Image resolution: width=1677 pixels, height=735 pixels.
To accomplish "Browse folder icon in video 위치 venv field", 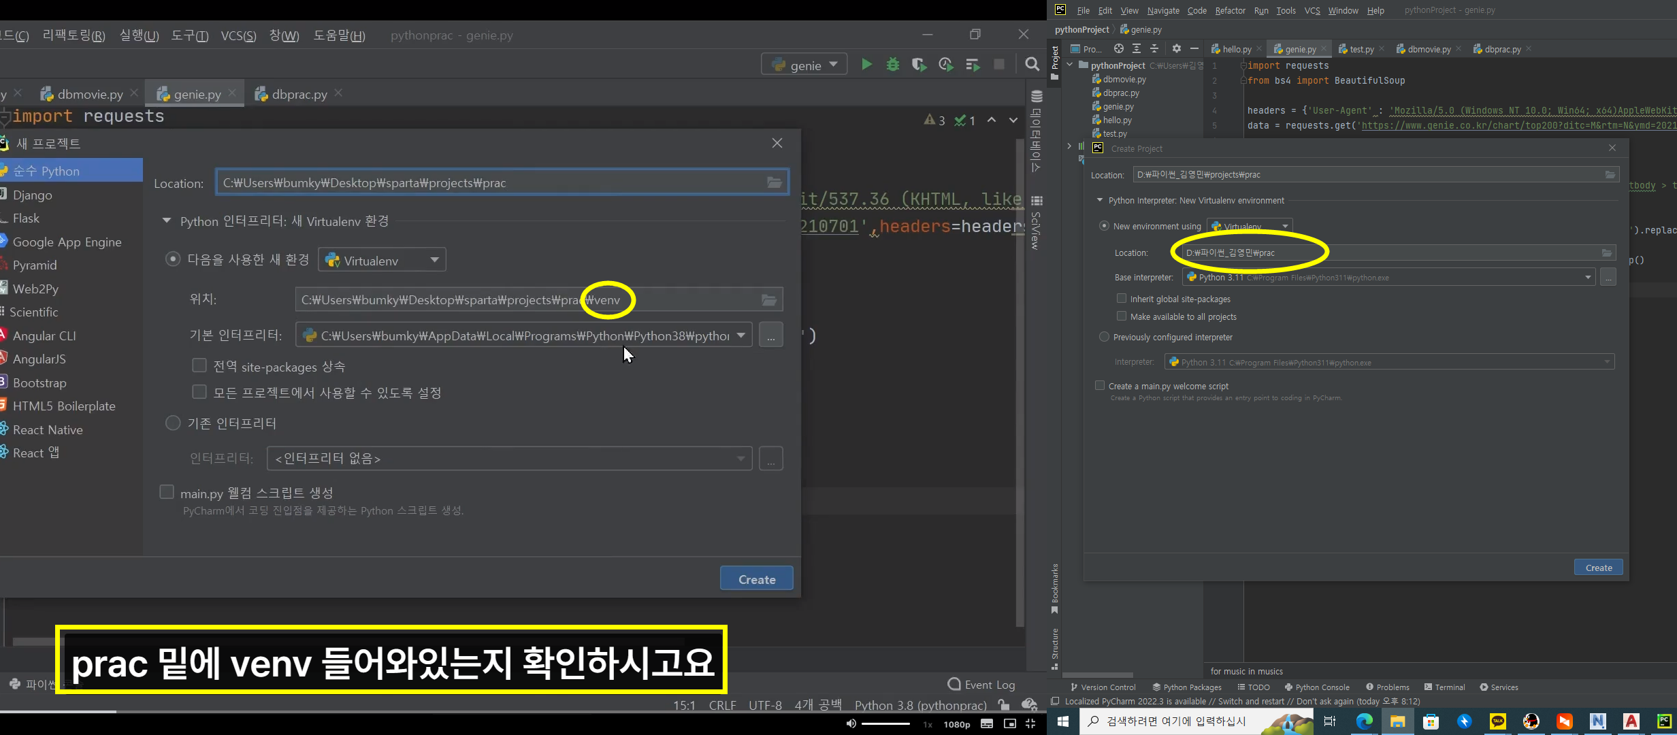I will (769, 300).
